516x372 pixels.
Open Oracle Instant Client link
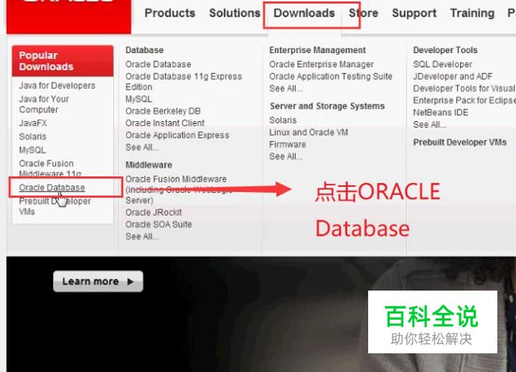point(165,123)
